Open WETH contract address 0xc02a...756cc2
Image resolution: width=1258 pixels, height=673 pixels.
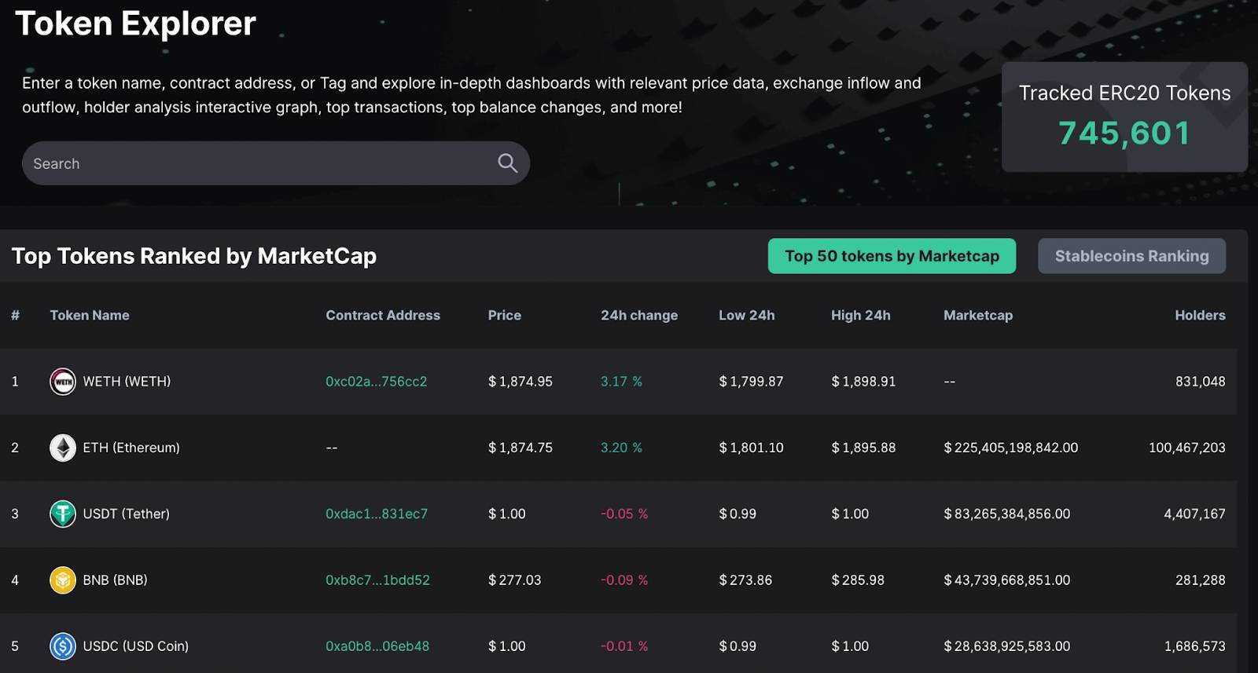pyautogui.click(x=377, y=382)
